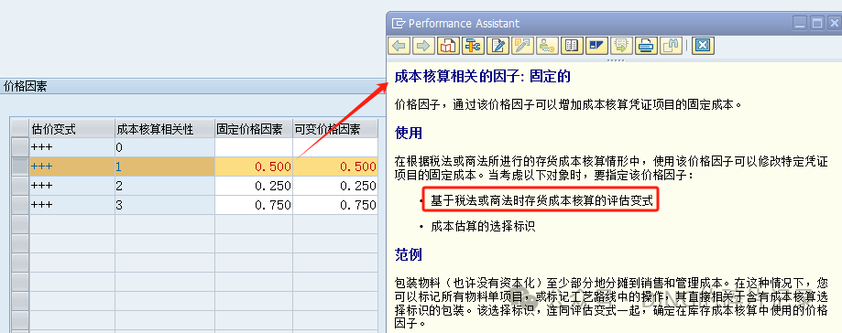Open the Glossary open-book icon
842x333 pixels.
pyautogui.click(x=572, y=46)
